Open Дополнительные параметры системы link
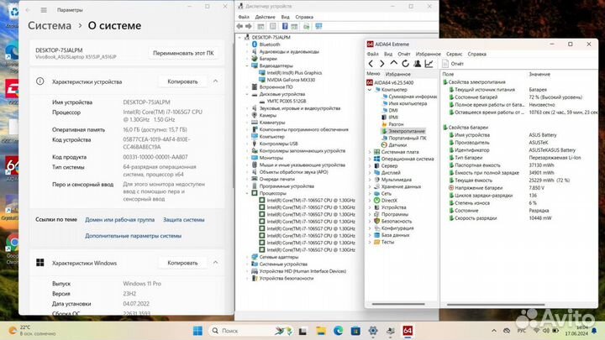The image size is (605, 340). (133, 236)
